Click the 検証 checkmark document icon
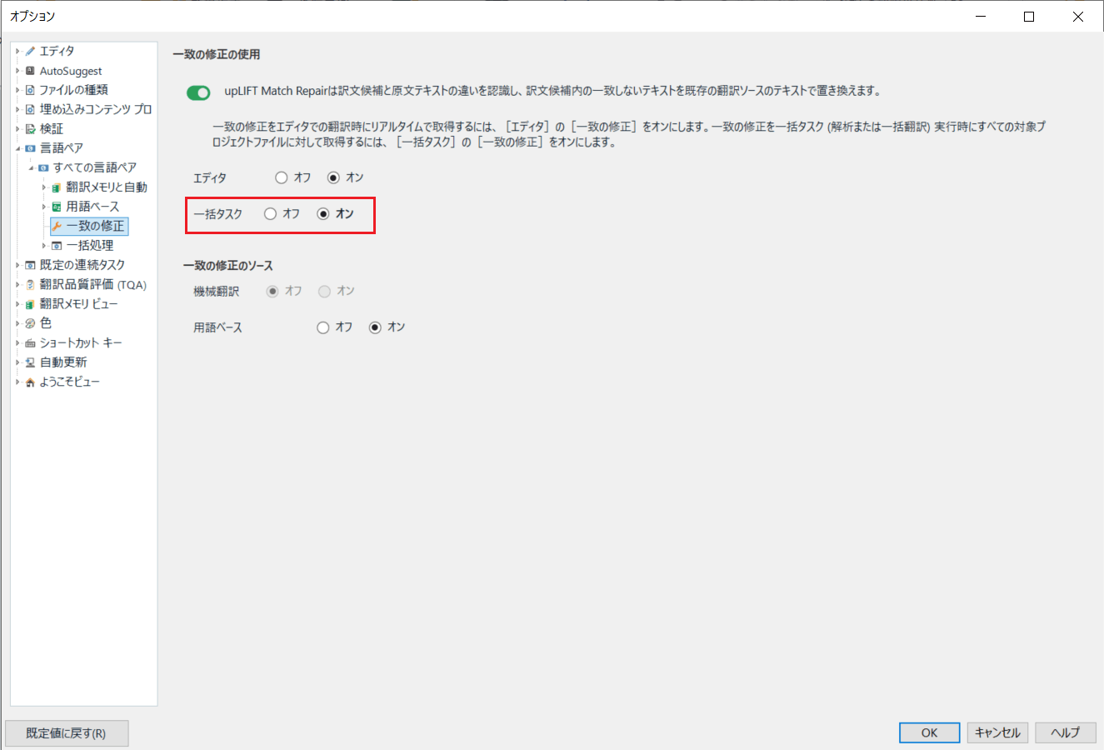This screenshot has width=1104, height=750. 30,129
